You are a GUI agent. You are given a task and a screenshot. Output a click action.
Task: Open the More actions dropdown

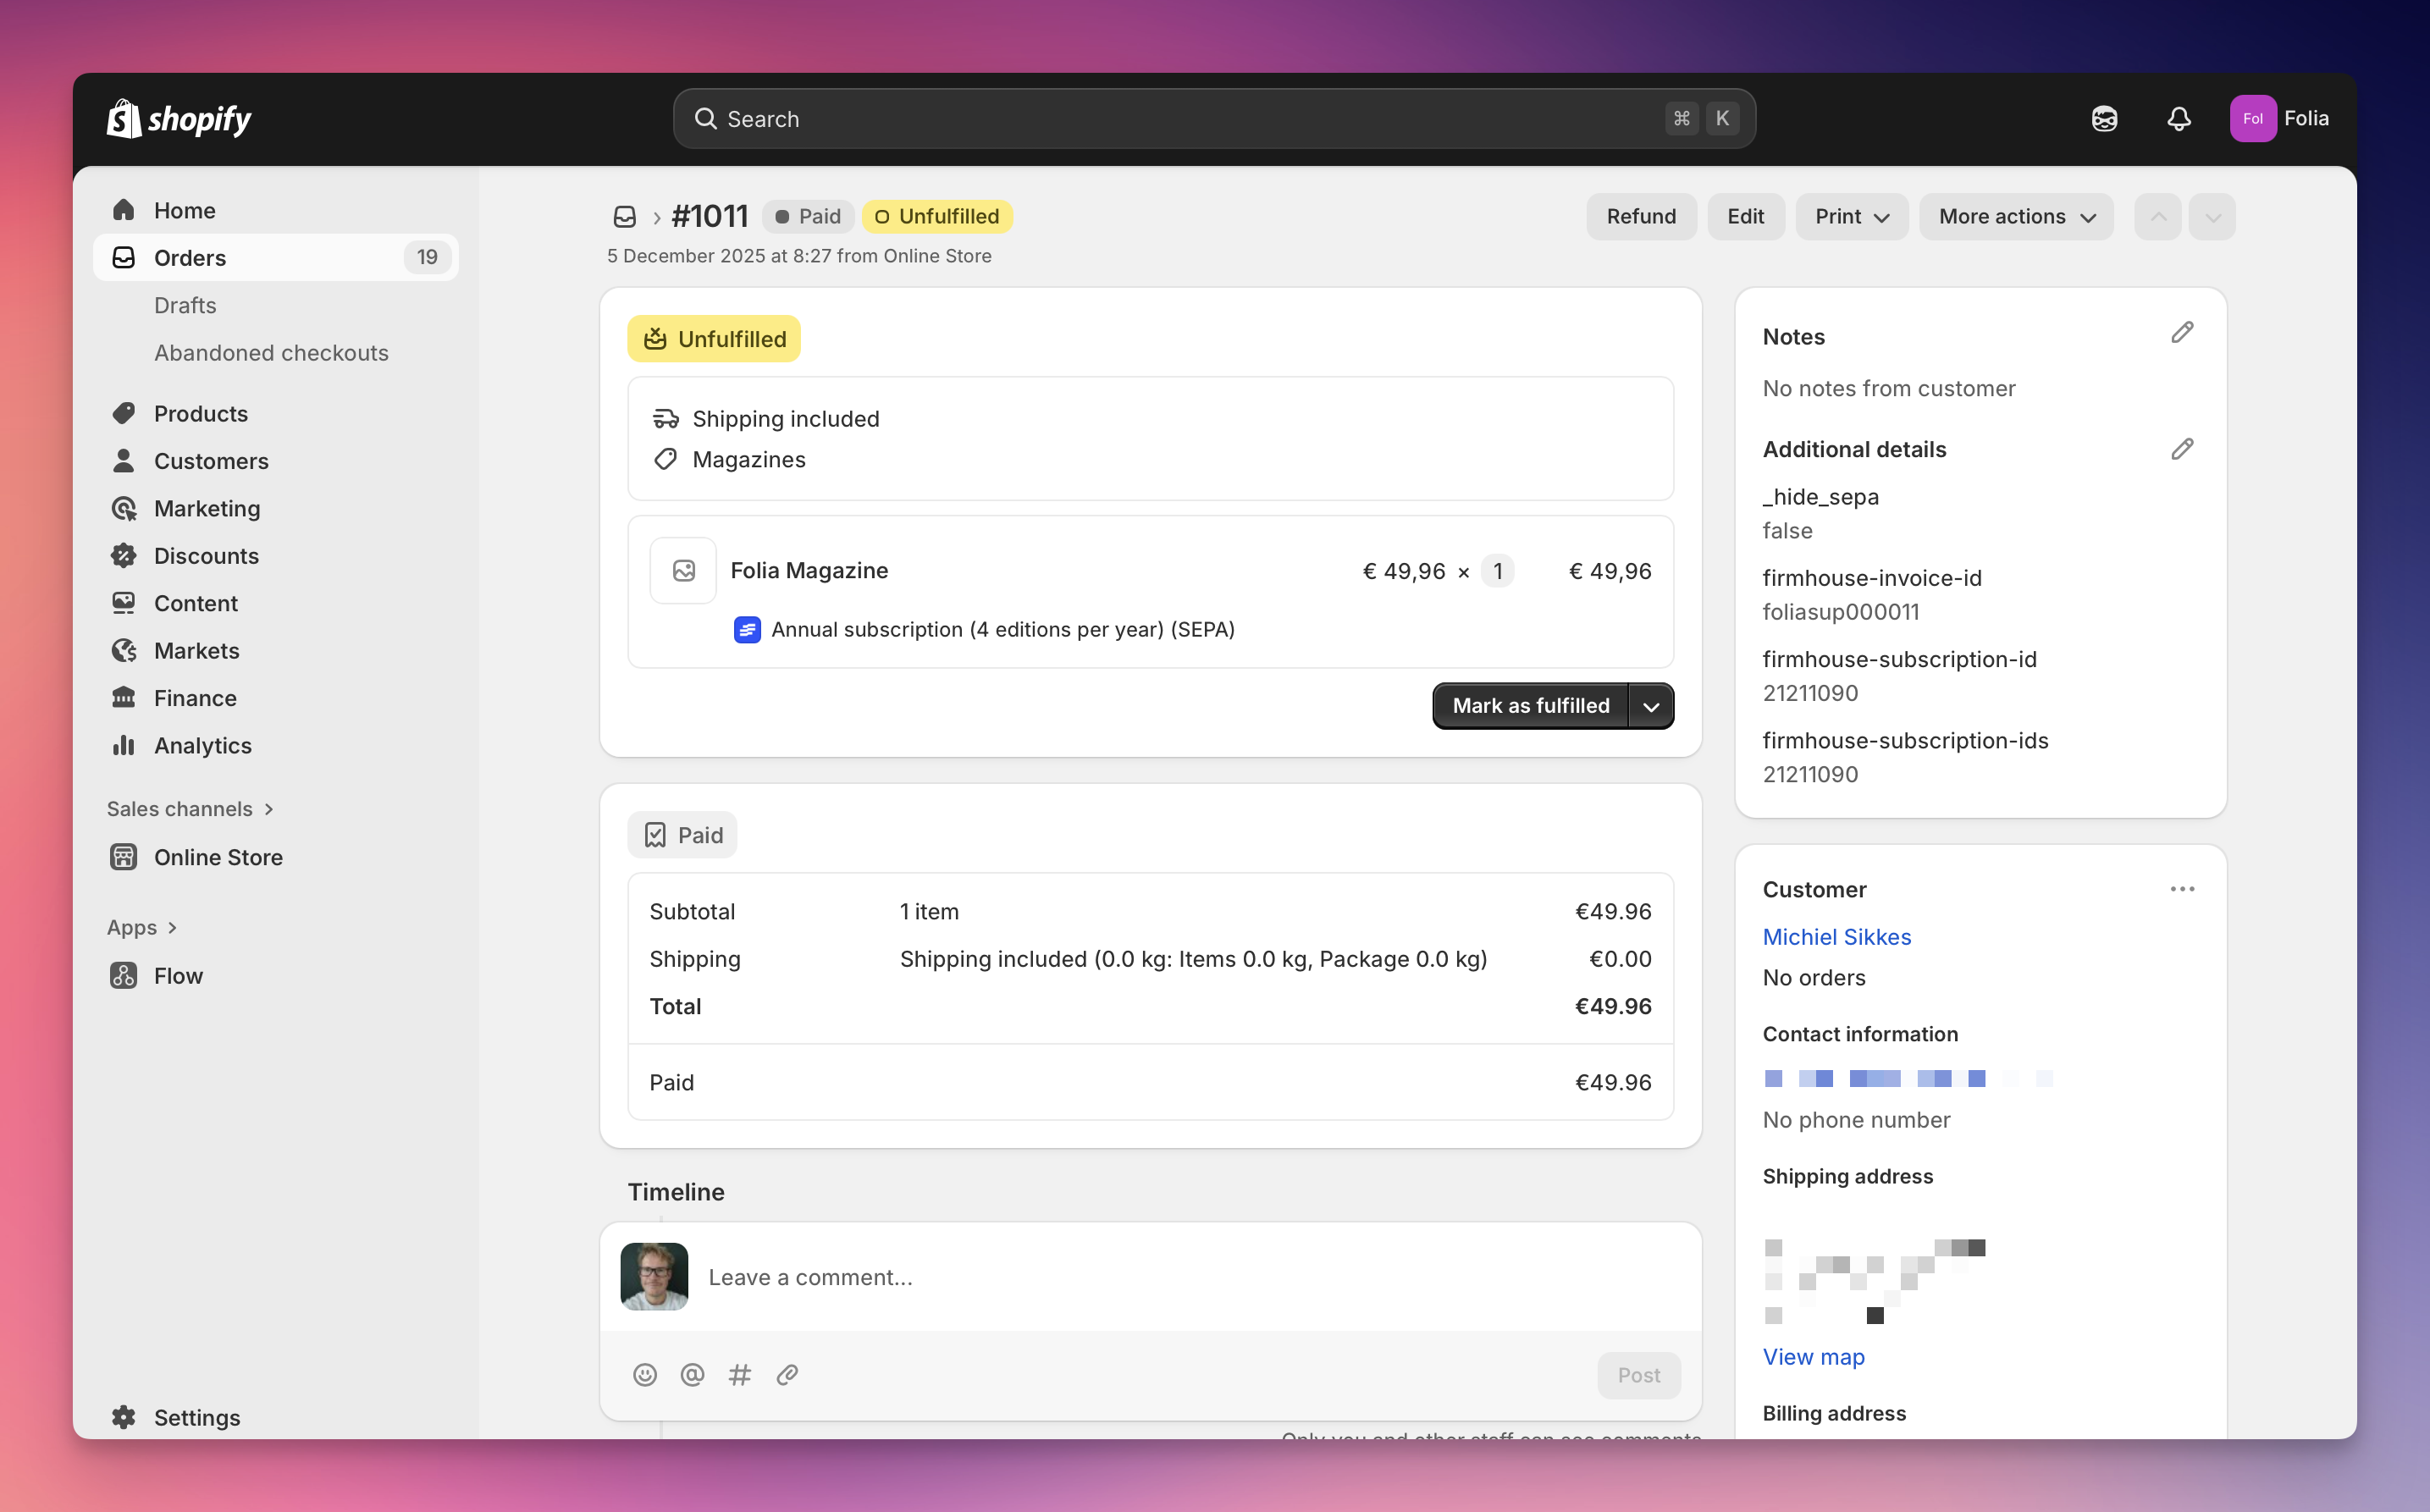[x=2015, y=217]
